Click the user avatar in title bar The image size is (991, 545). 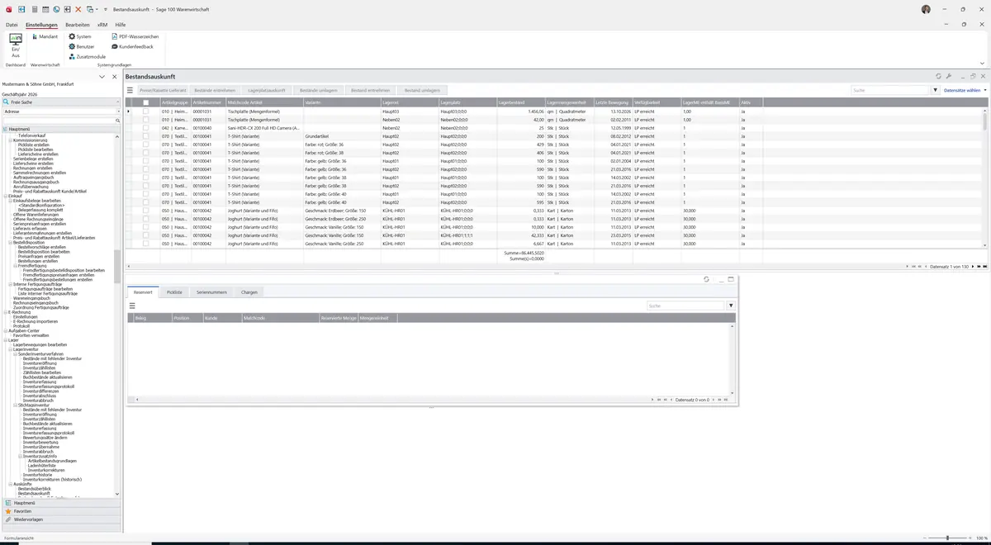point(926,9)
